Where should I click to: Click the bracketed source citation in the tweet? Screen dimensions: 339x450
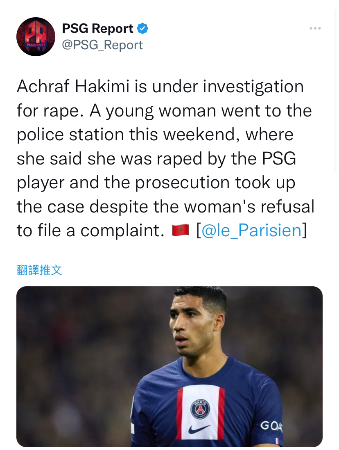coord(251,230)
